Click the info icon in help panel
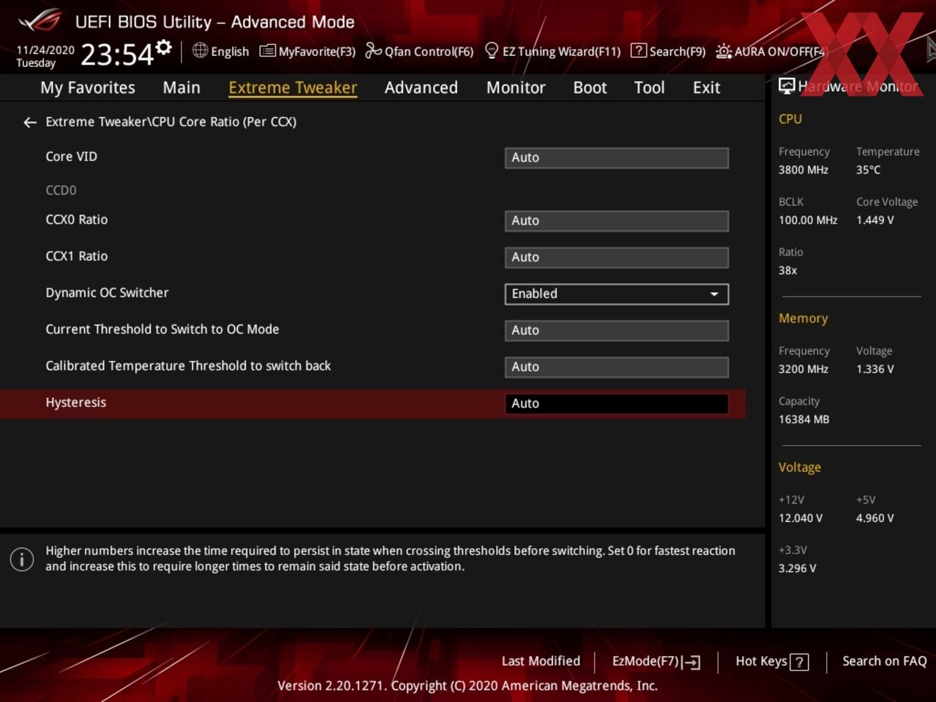Screen dimensions: 936x702 click(22, 559)
